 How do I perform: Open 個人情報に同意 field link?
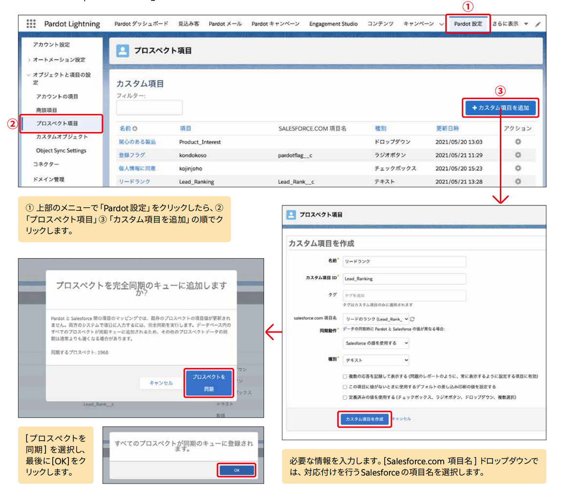tap(137, 168)
